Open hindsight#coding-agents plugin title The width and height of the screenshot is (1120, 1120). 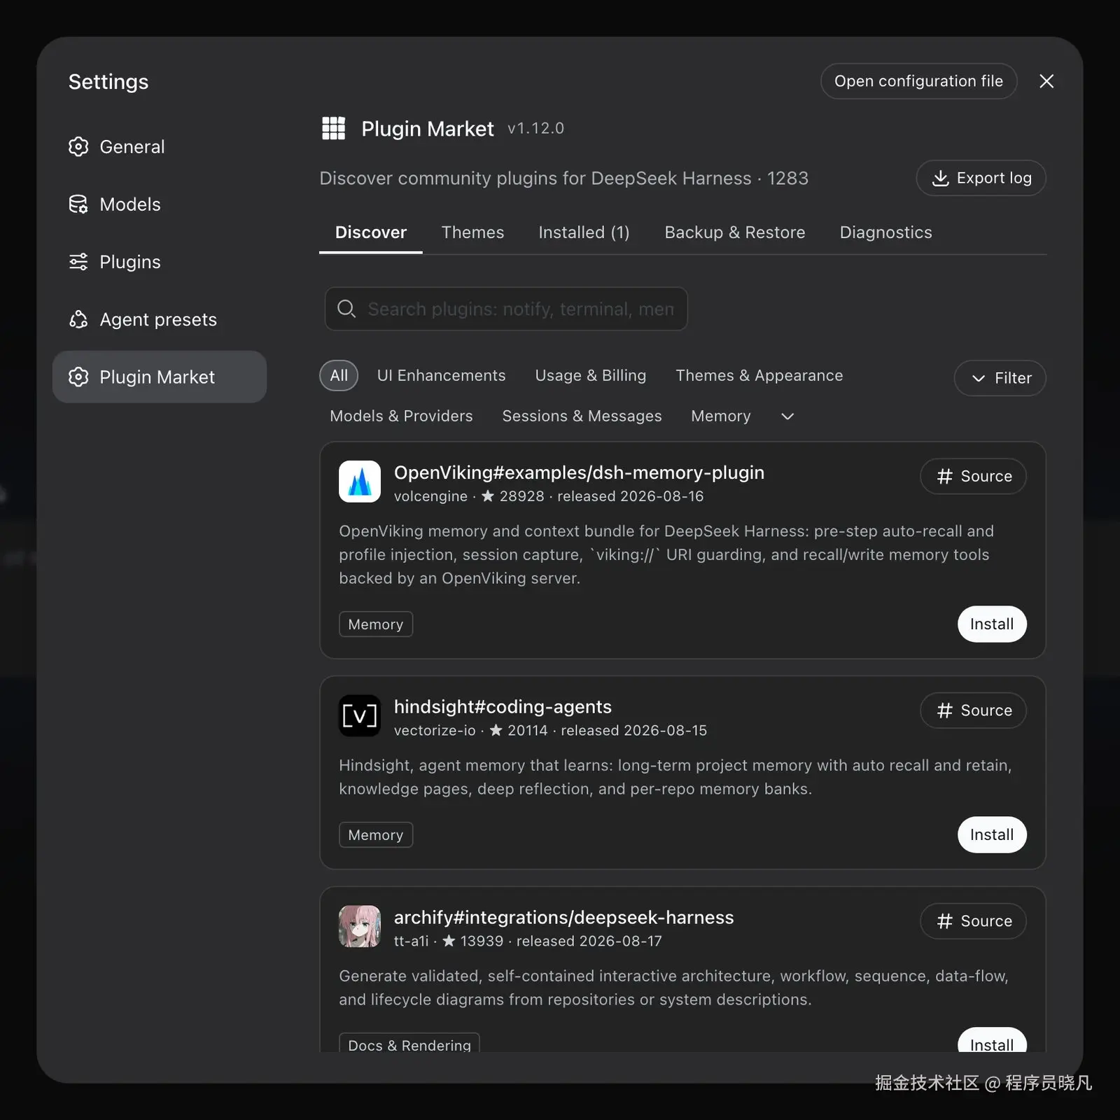pos(503,707)
